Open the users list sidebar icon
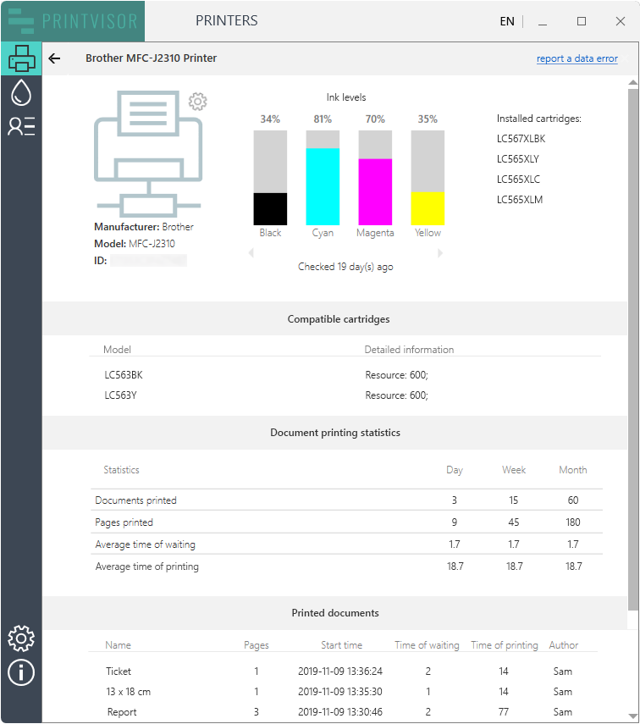Image resolution: width=640 pixels, height=724 pixels. point(21,126)
